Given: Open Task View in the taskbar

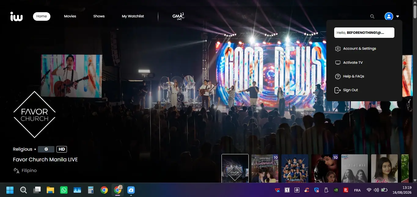Looking at the screenshot, I should (x=37, y=190).
